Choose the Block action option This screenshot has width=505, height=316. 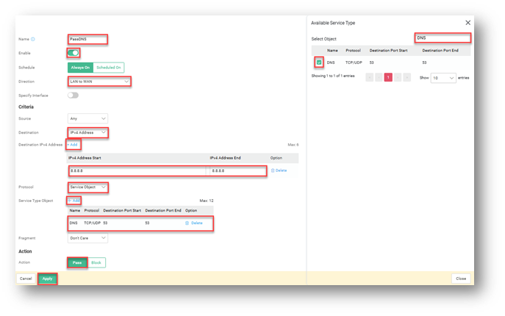97,262
